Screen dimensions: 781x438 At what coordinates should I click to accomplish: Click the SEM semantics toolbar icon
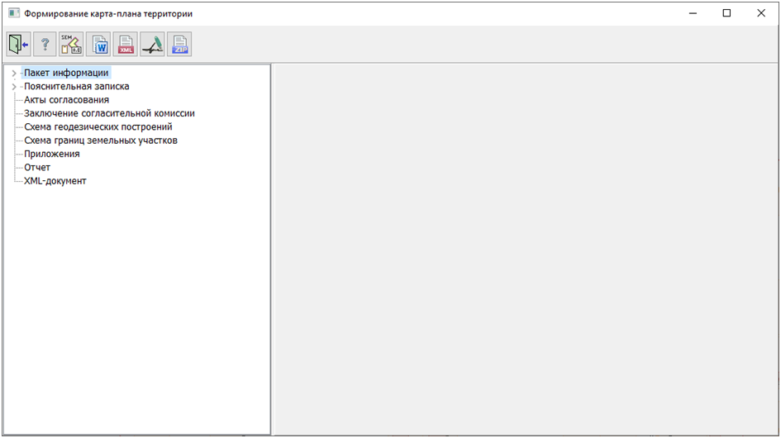pyautogui.click(x=71, y=45)
